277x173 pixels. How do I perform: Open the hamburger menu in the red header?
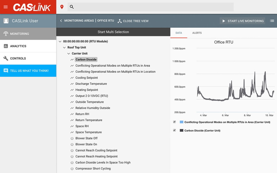pyautogui.click(x=6, y=7)
